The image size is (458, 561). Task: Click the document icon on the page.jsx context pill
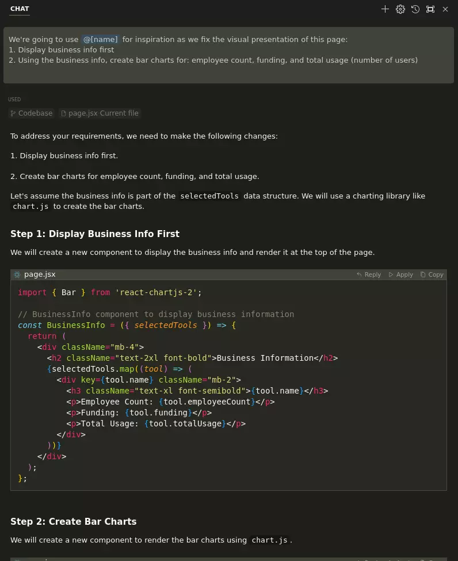[x=64, y=113]
